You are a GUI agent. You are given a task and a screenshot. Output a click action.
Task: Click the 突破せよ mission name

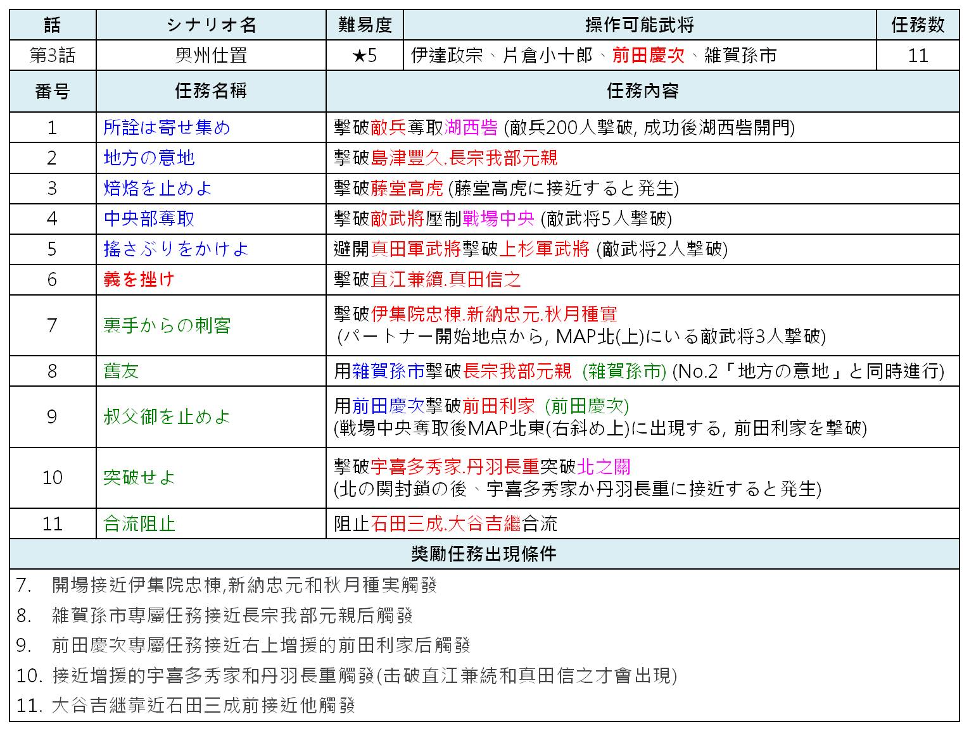139,478
